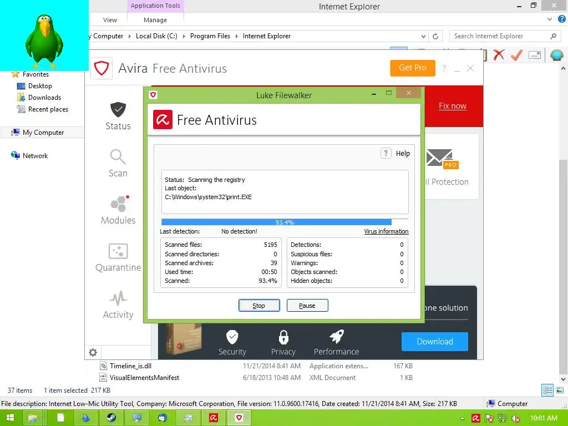Screen dimensions: 568x426
Task: Click the Fix now link
Action: (453, 106)
